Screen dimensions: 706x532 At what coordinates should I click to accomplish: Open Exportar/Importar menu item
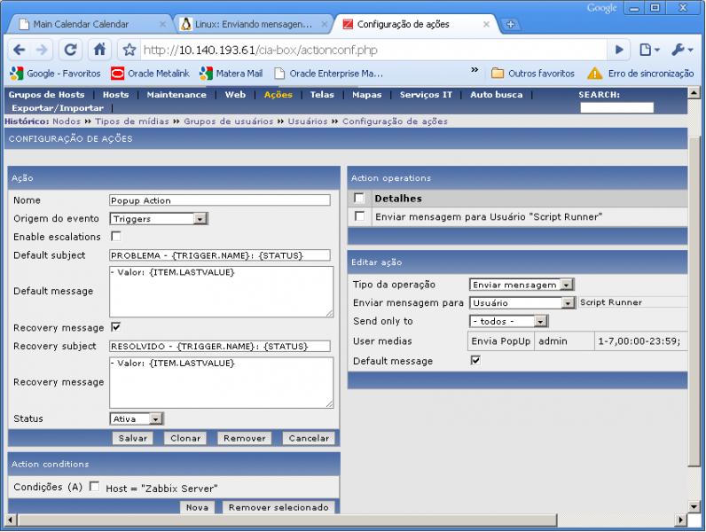pyautogui.click(x=58, y=108)
